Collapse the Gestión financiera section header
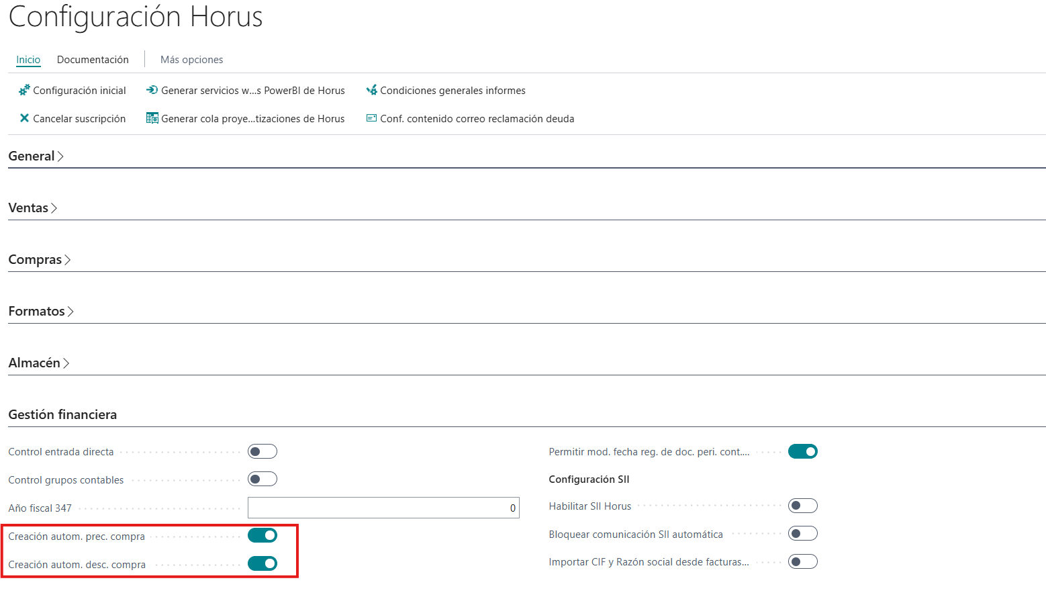This screenshot has height=599, width=1046. click(62, 414)
